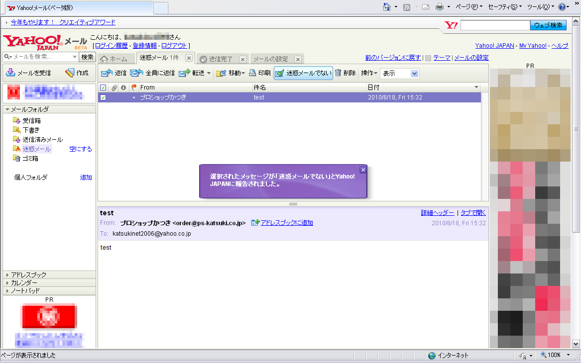Click the flag column header icon
Image resolution: width=581 pixels, height=363 pixels.
click(134, 88)
